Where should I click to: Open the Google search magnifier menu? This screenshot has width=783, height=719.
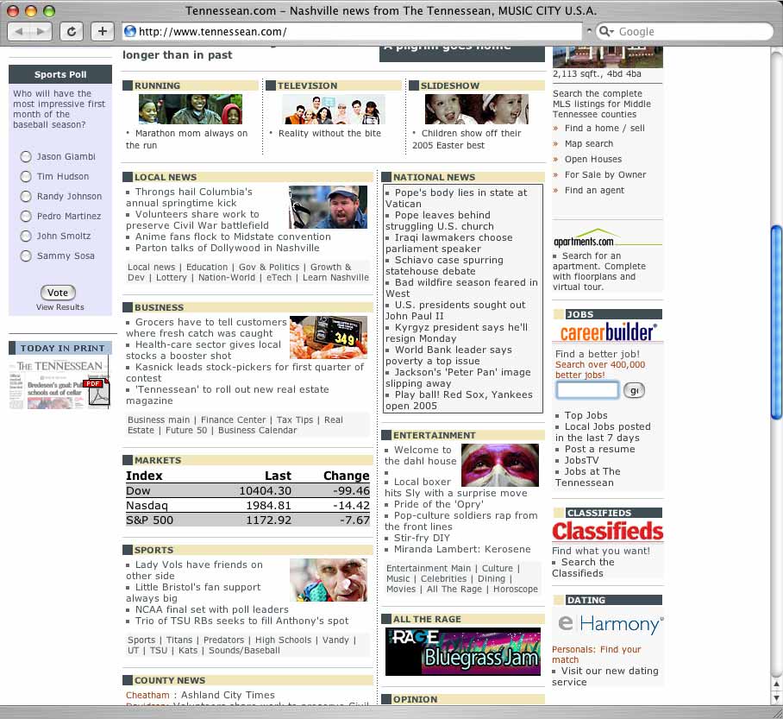pyautogui.click(x=605, y=31)
